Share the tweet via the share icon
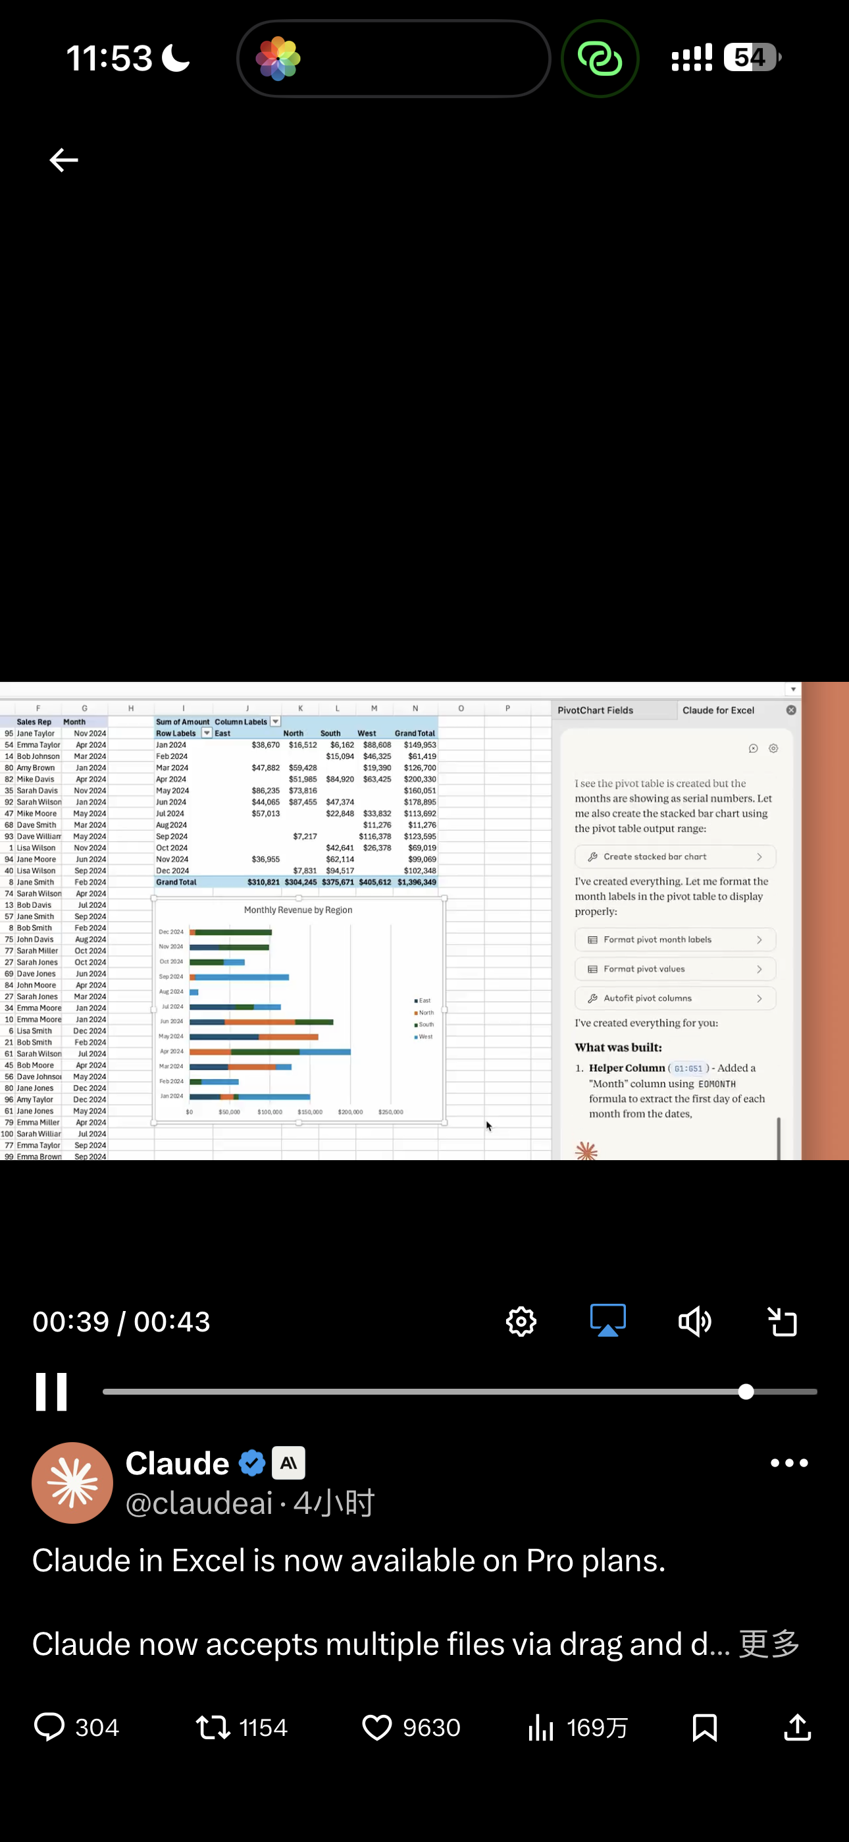The image size is (849, 1842). [798, 1727]
